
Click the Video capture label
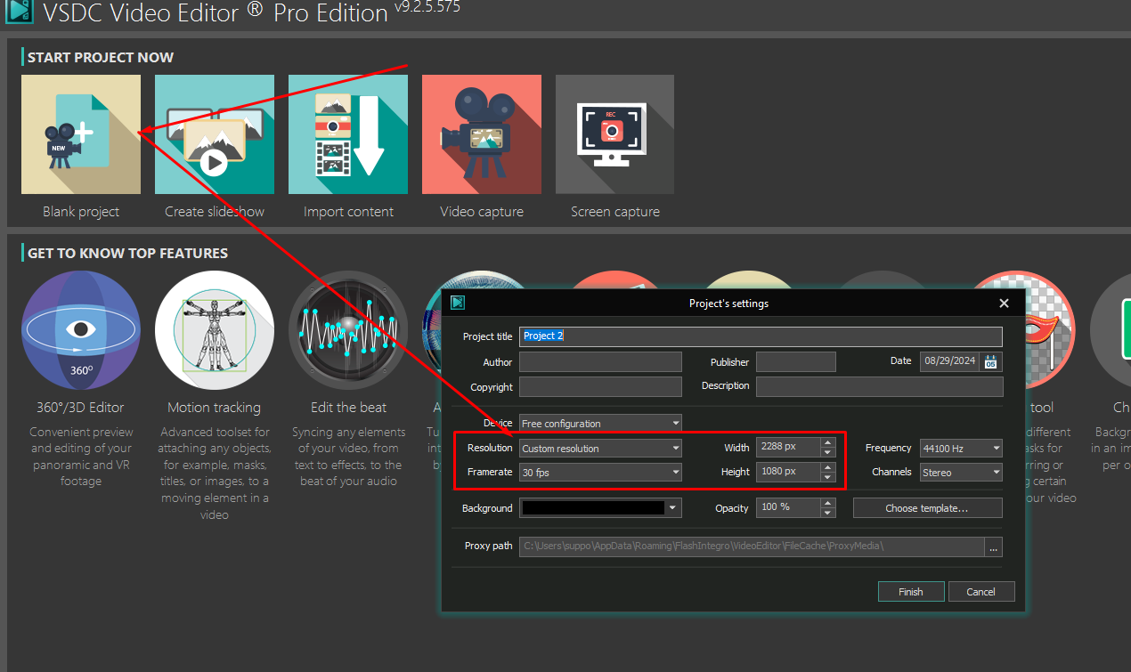[x=482, y=212]
